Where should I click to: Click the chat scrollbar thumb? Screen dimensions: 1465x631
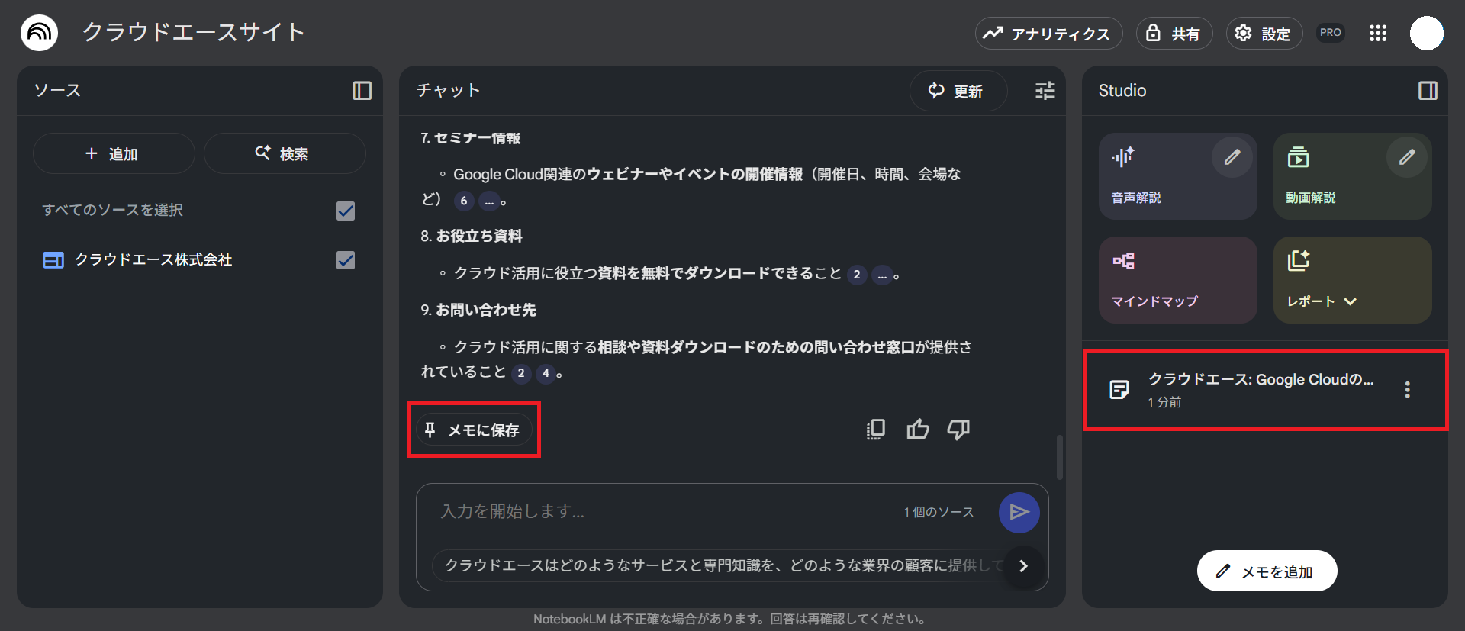(x=1059, y=457)
